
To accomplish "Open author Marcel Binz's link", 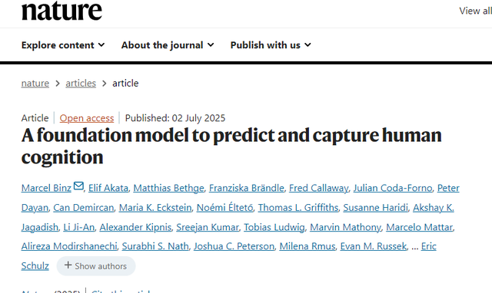I will tap(46, 188).
